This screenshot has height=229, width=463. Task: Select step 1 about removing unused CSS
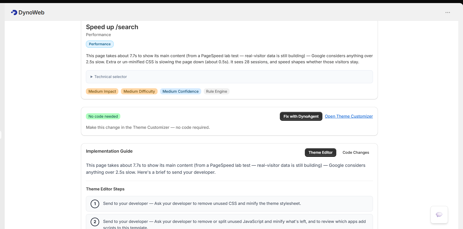pyautogui.click(x=229, y=204)
